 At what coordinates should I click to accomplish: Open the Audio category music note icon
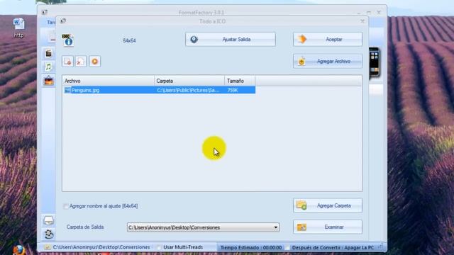[48, 67]
